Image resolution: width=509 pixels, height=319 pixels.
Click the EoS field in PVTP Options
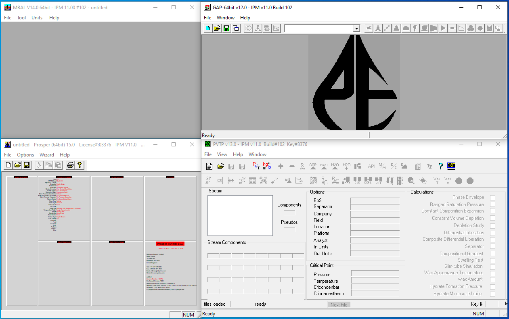pyautogui.click(x=375, y=200)
